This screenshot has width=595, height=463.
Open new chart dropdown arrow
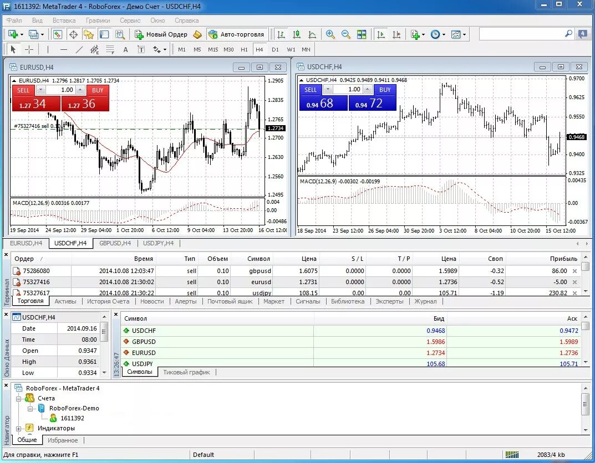coord(22,34)
